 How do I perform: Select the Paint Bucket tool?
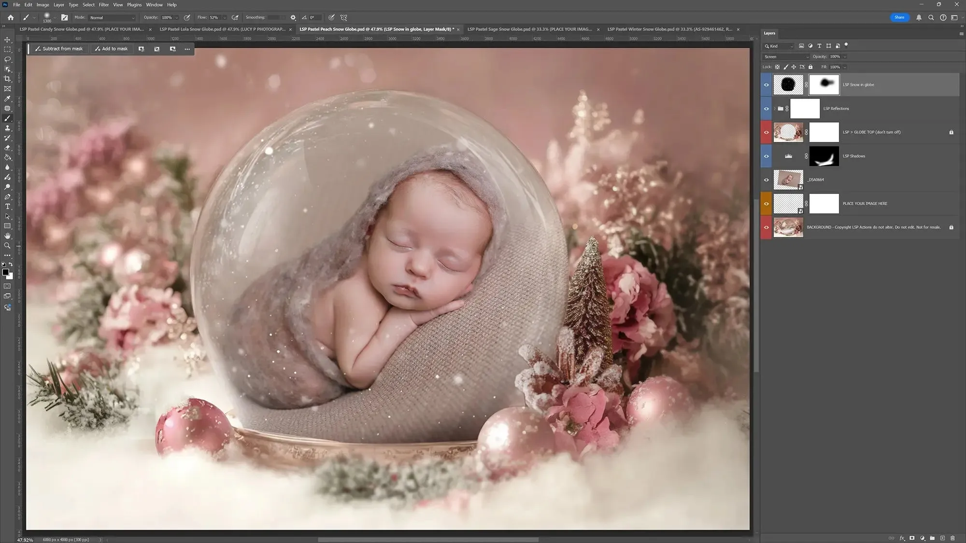(7, 157)
